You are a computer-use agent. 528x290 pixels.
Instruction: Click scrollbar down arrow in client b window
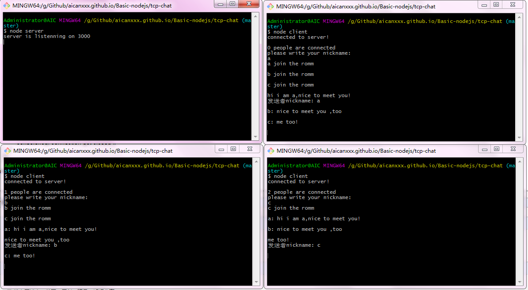tap(256, 282)
